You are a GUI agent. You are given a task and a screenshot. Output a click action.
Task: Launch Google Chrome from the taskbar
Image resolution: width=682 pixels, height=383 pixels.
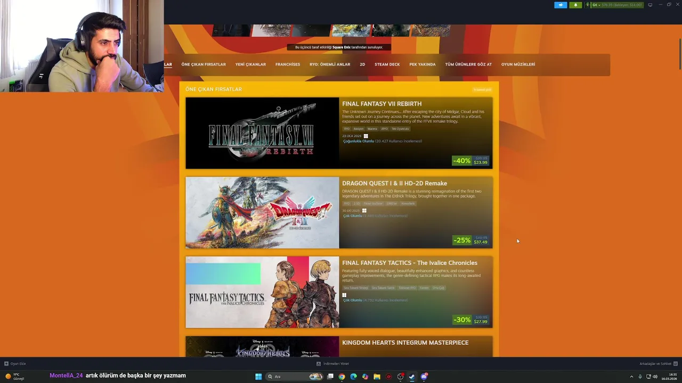click(342, 377)
